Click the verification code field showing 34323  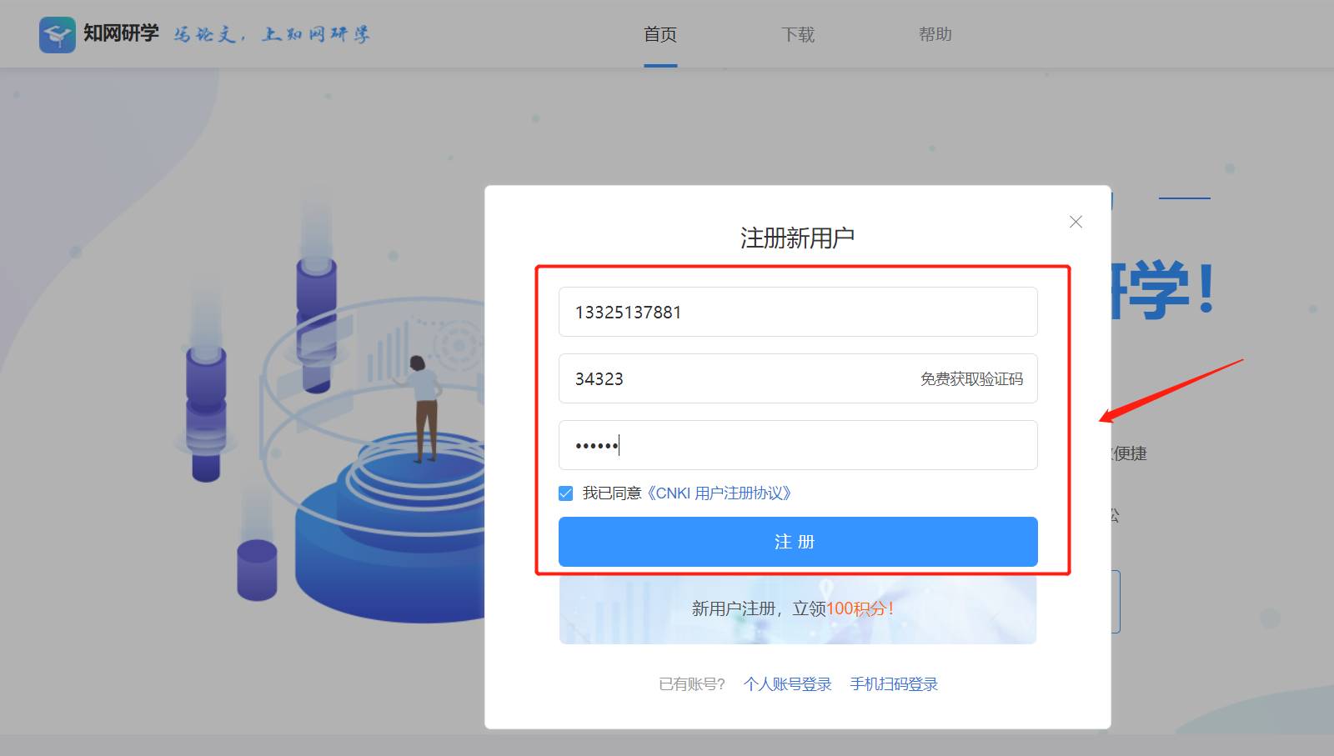click(734, 379)
